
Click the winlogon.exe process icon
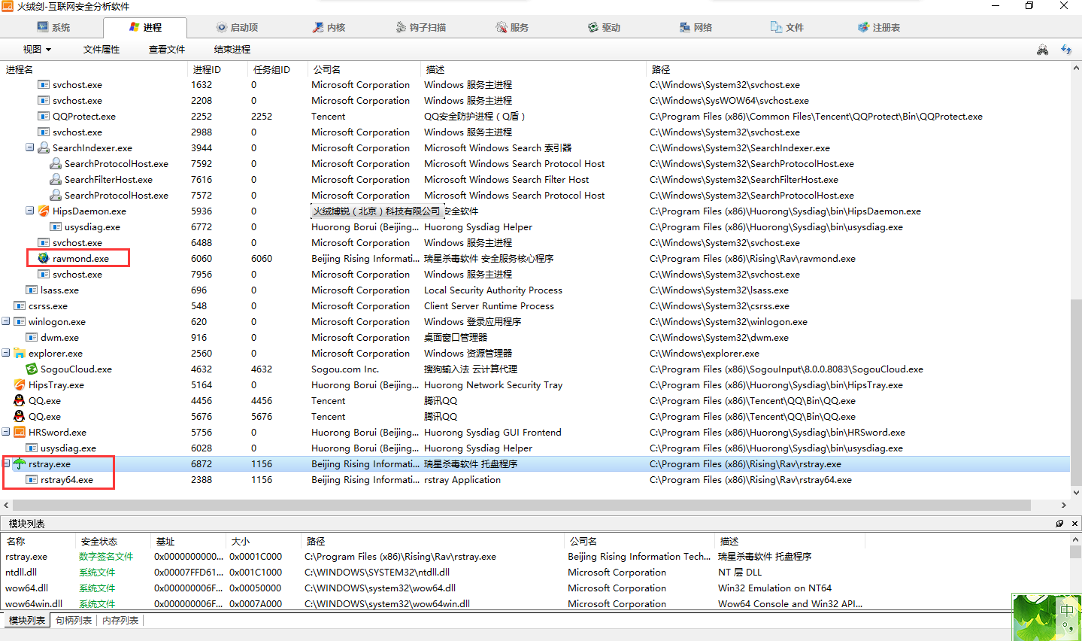(x=20, y=322)
